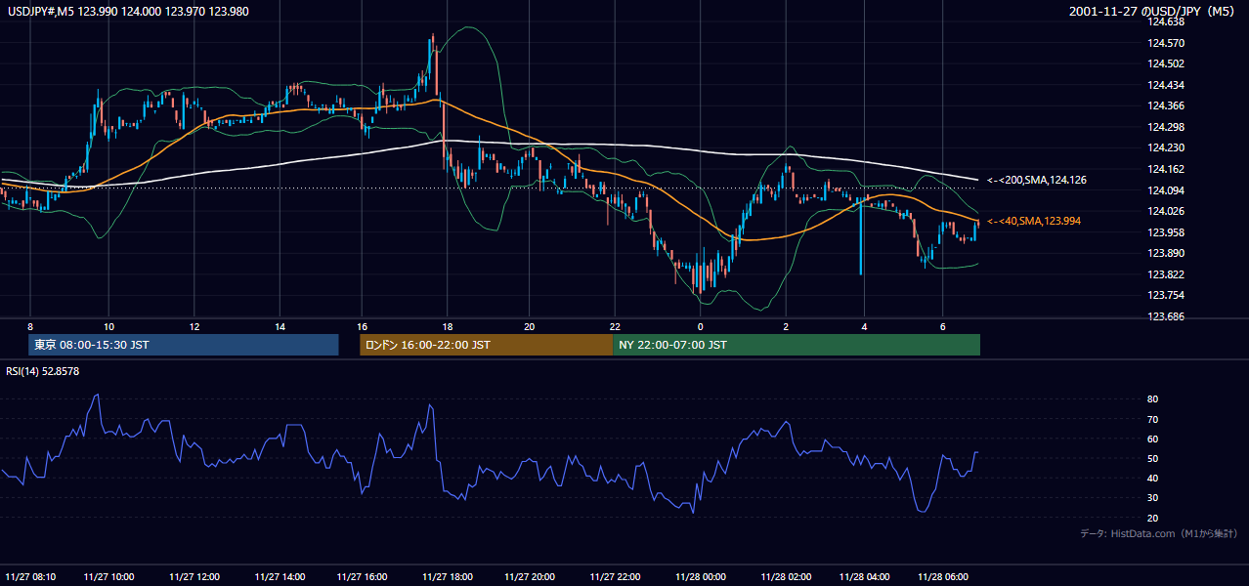Click the RSI scale value 20
The height and width of the screenshot is (586, 1249).
(x=1152, y=518)
